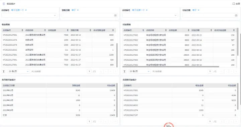Sort 收款明细 table by 本次到账金额
241x127 pixels.
coord(113,30)
